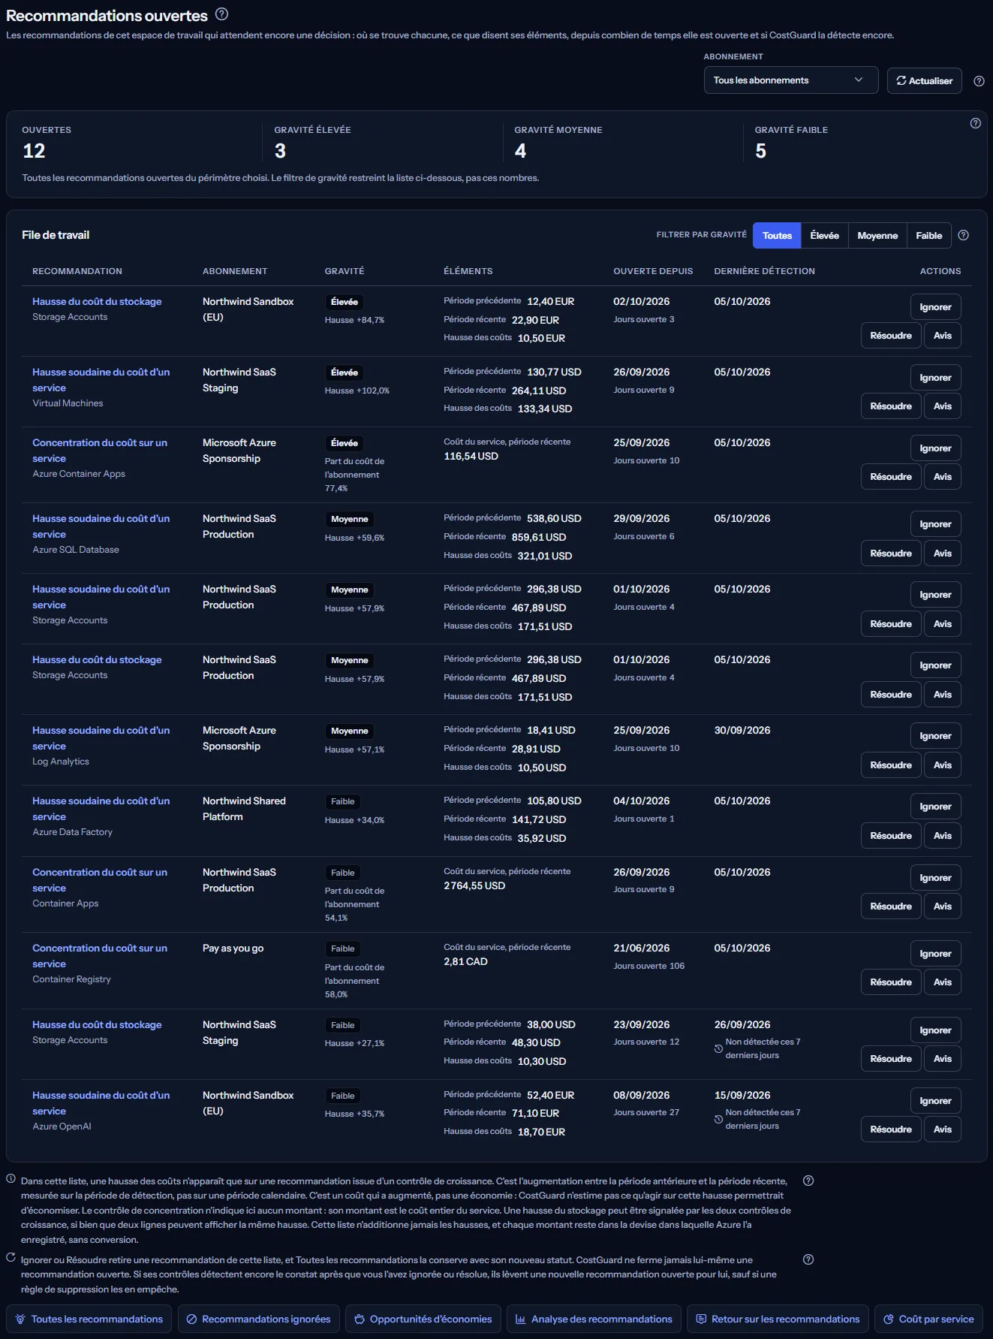The width and height of the screenshot is (993, 1339).
Task: Click Avis for Azure Container Apps row
Action: [x=942, y=477]
